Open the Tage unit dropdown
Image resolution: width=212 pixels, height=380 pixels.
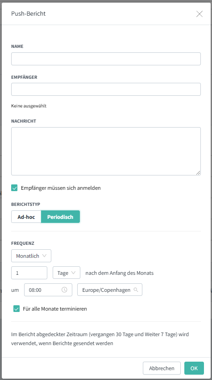point(67,273)
